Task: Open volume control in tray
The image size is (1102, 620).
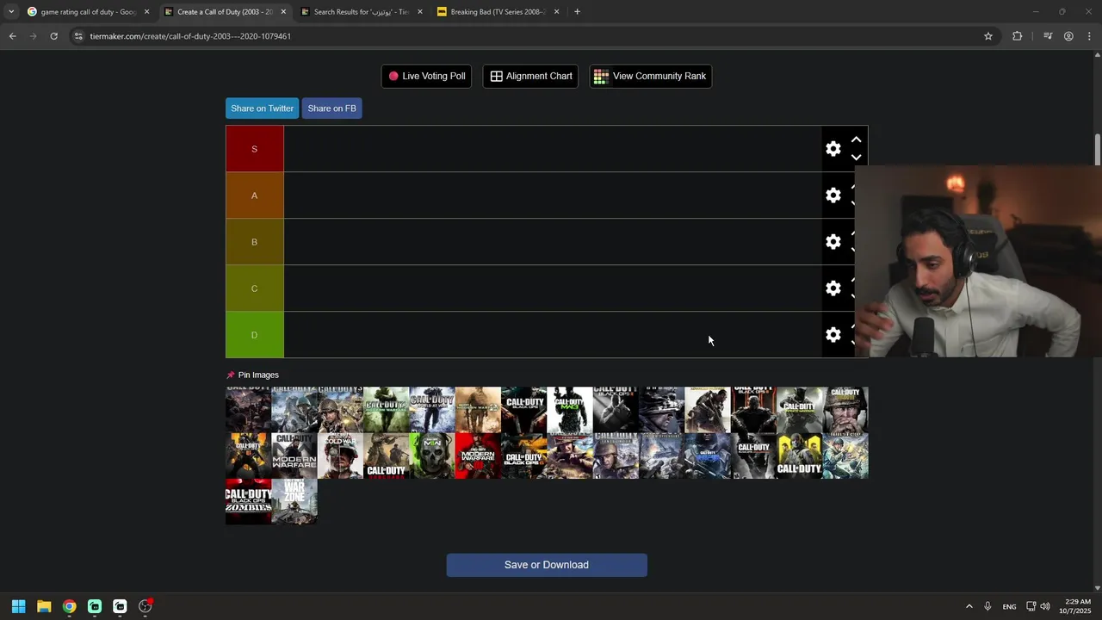Action: tap(1045, 606)
